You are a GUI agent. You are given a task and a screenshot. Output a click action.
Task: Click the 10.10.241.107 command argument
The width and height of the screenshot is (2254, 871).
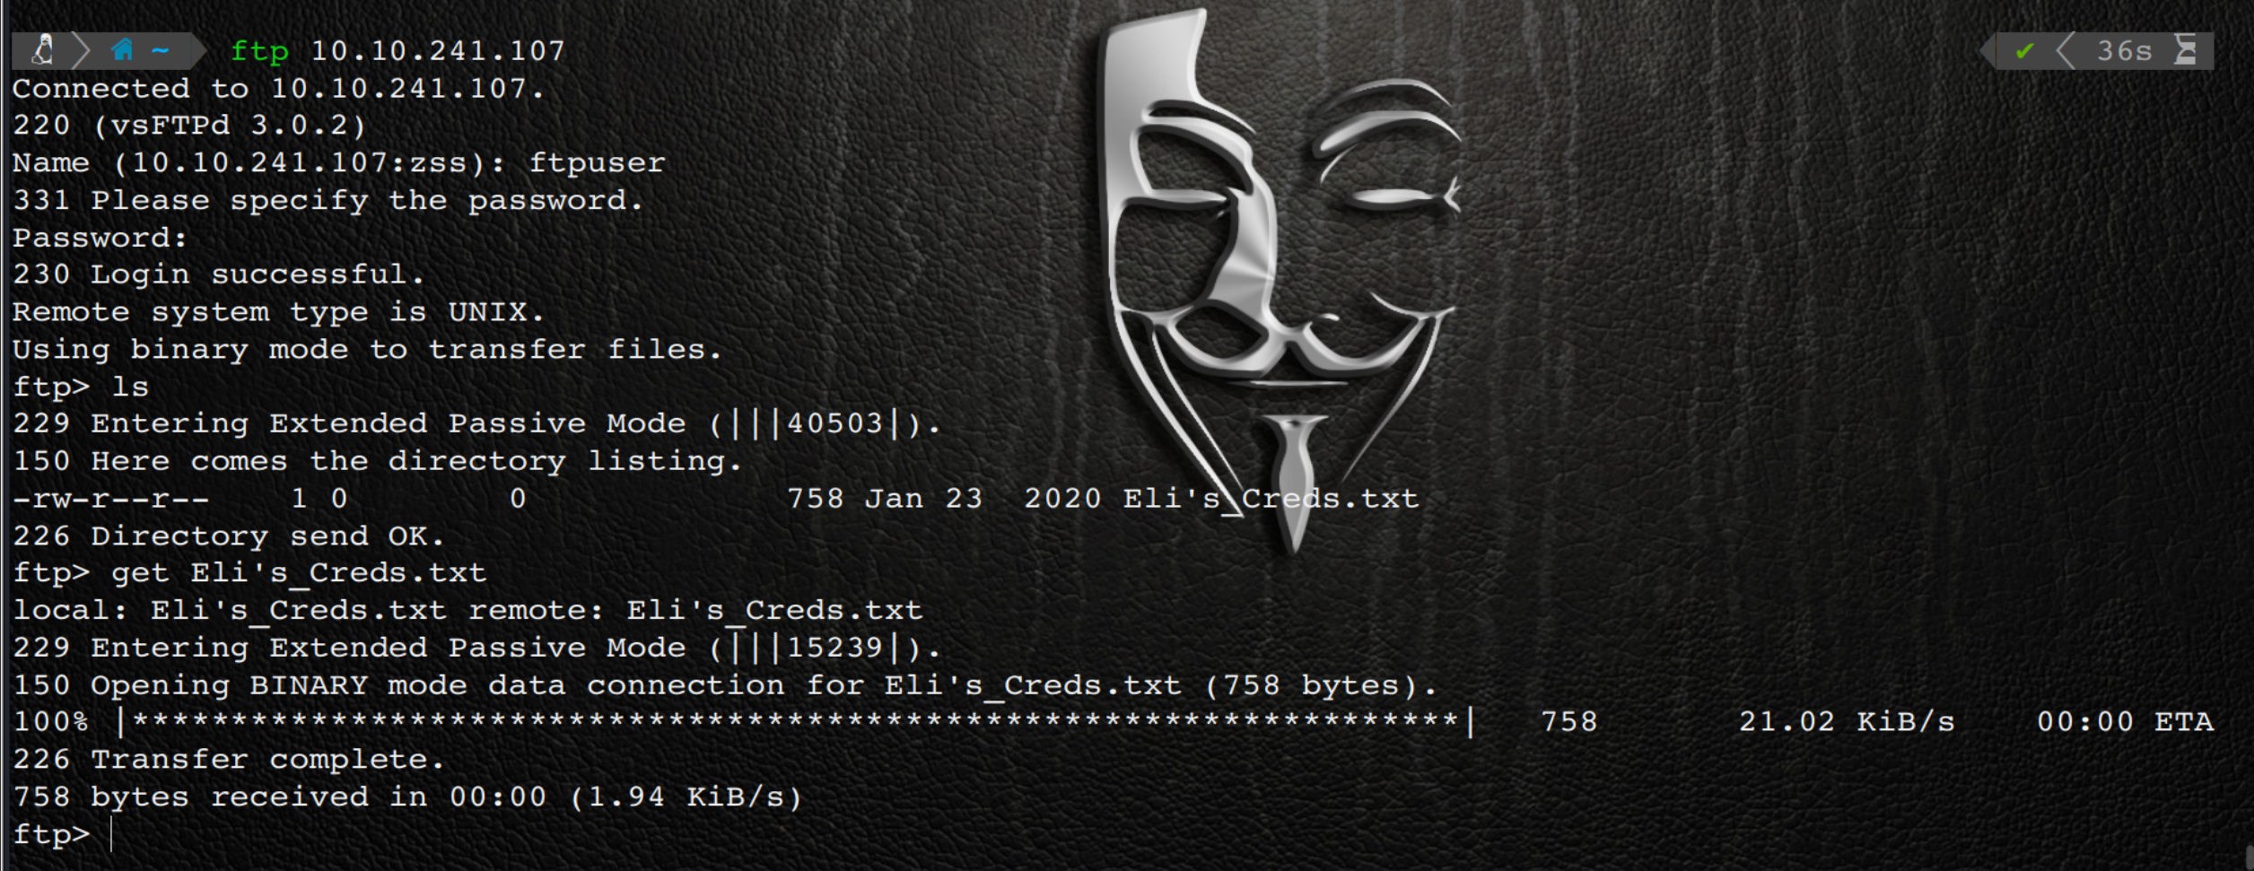pos(438,51)
